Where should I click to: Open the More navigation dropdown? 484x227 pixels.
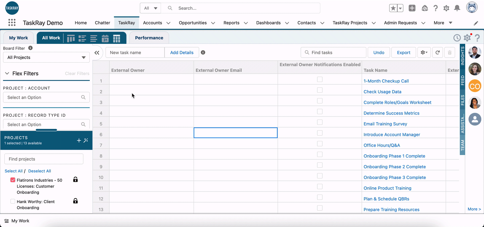443,23
